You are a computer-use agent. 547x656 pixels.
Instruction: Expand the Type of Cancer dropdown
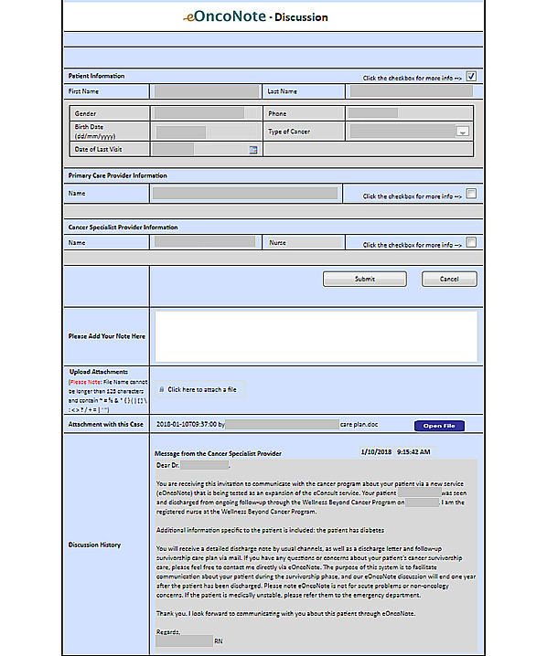coord(463,132)
